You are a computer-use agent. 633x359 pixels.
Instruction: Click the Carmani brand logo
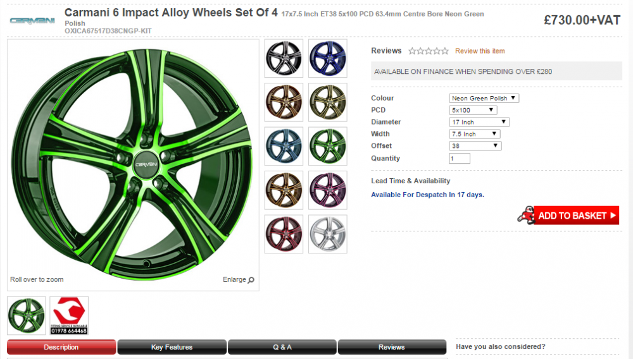[32, 20]
